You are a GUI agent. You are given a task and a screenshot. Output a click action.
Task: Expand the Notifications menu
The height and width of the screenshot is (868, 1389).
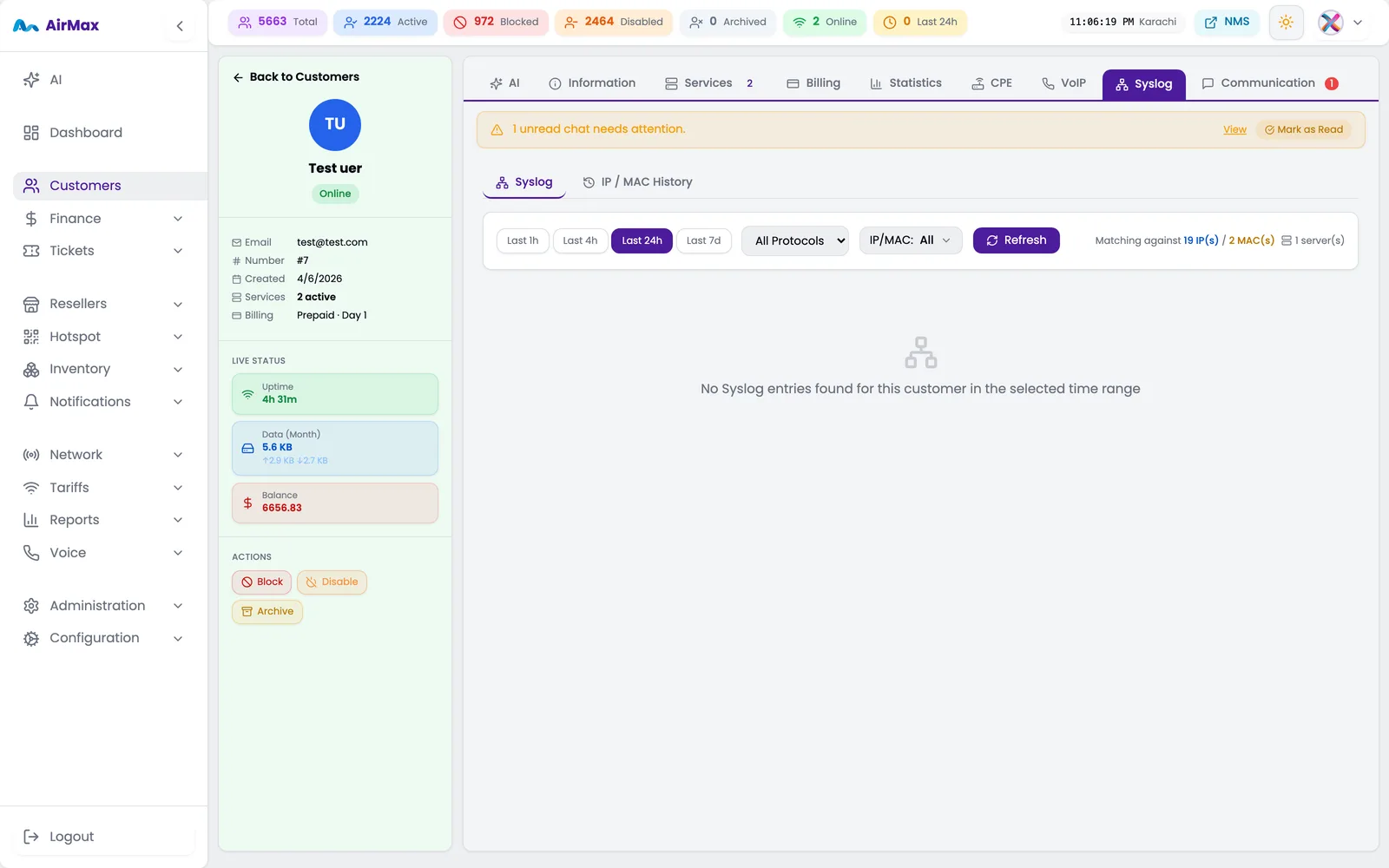tap(103, 402)
